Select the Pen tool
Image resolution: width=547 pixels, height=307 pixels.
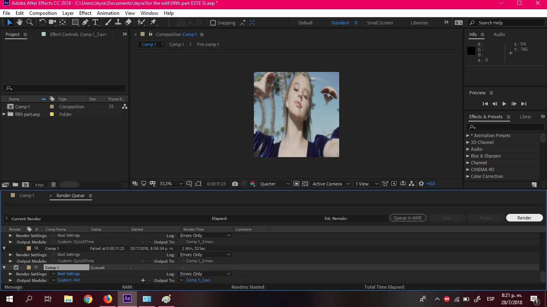[x=85, y=22]
